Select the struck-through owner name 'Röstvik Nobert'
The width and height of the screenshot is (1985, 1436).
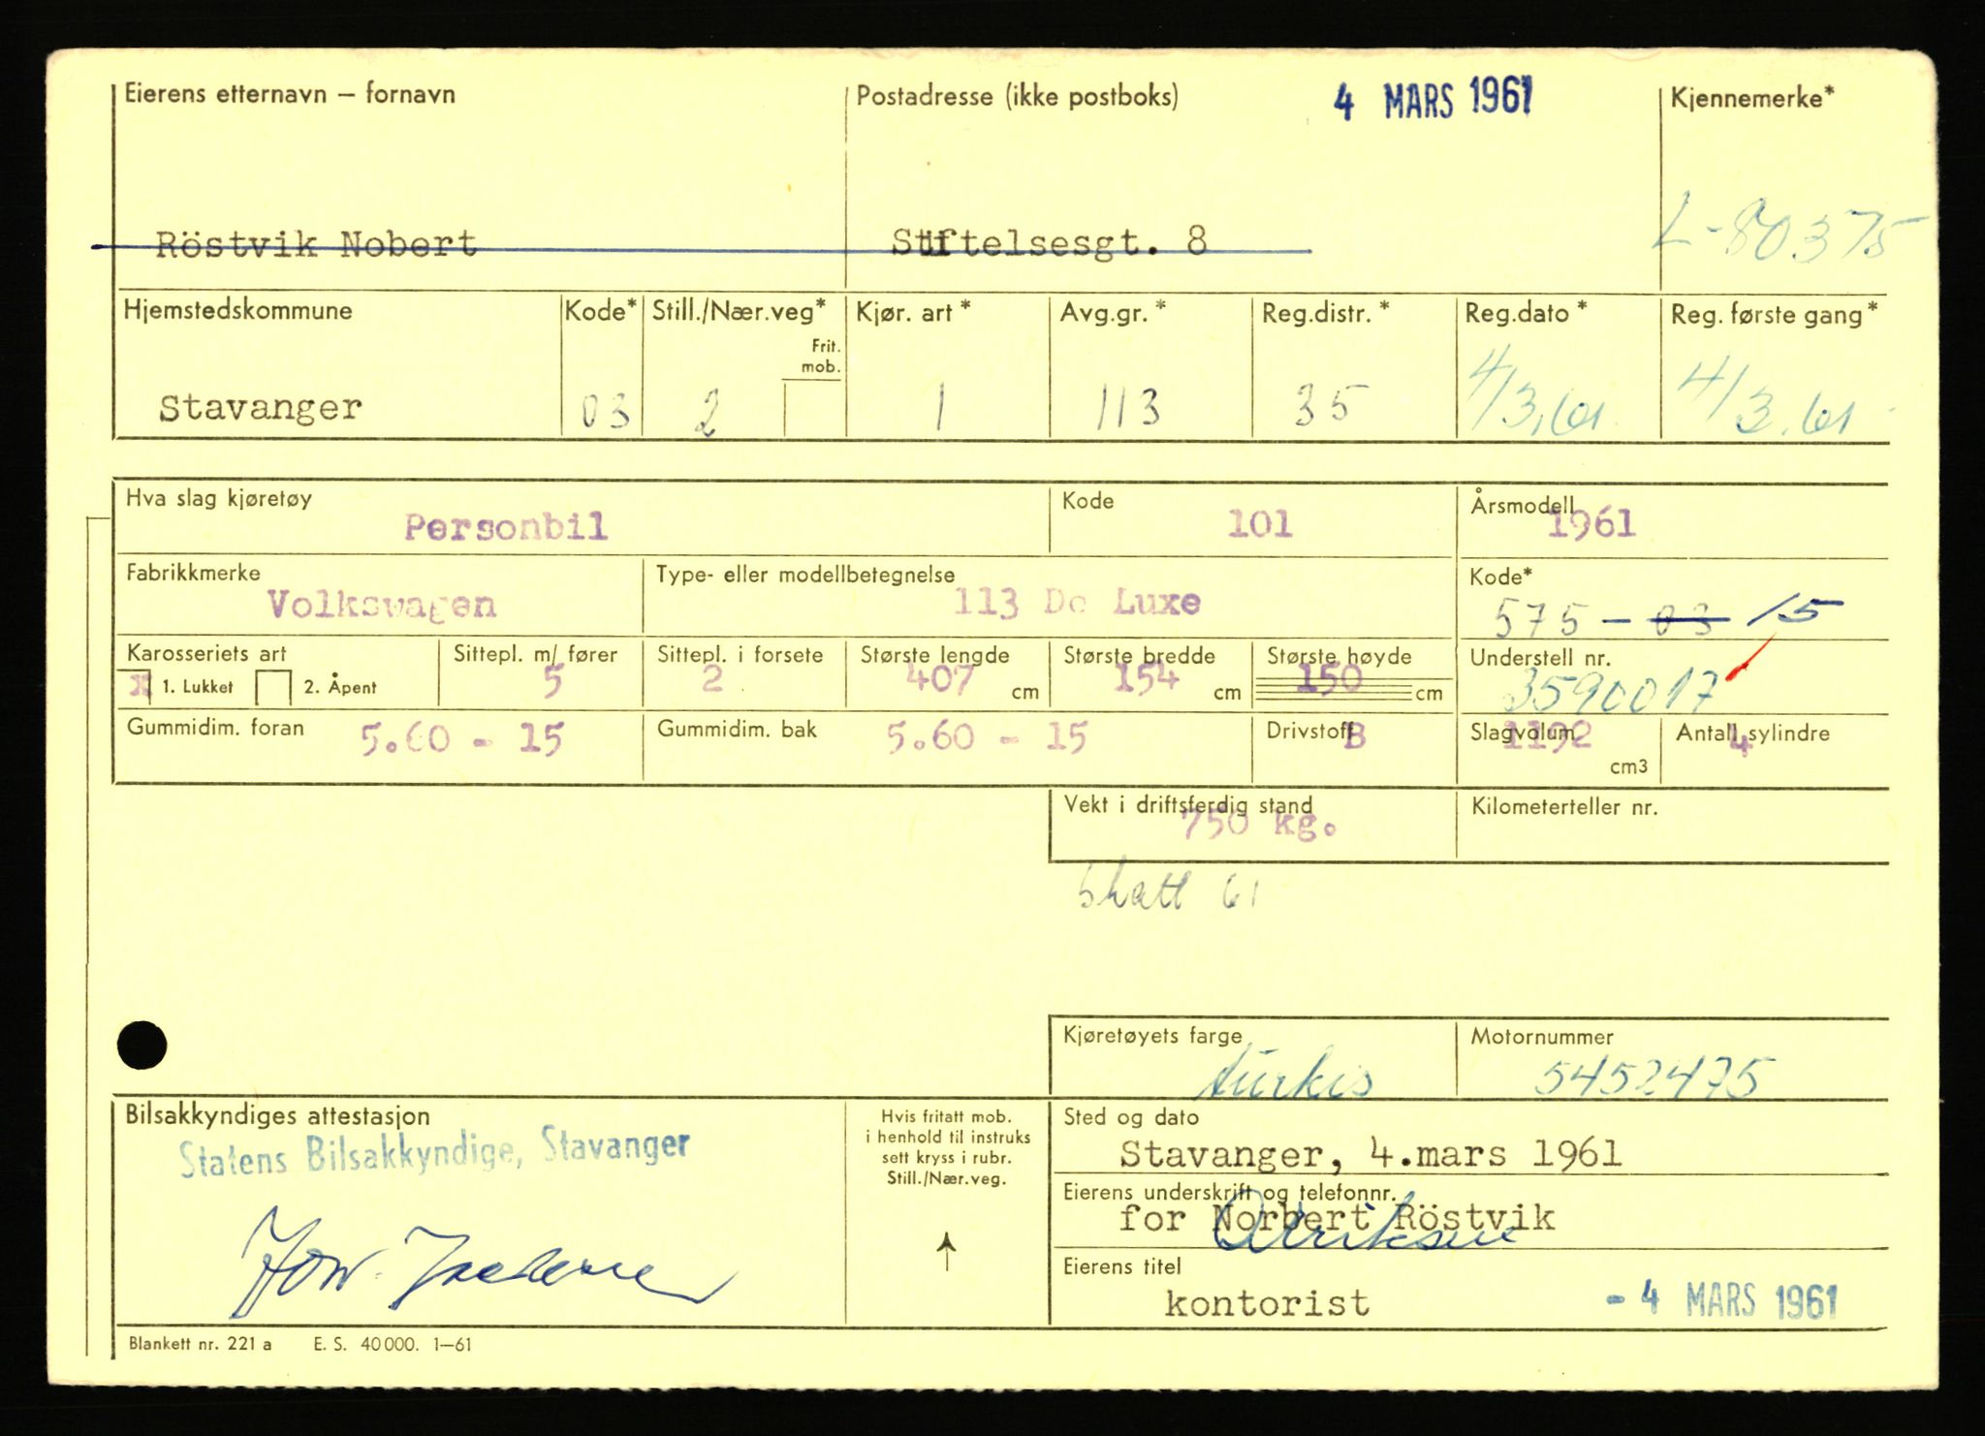click(x=317, y=245)
